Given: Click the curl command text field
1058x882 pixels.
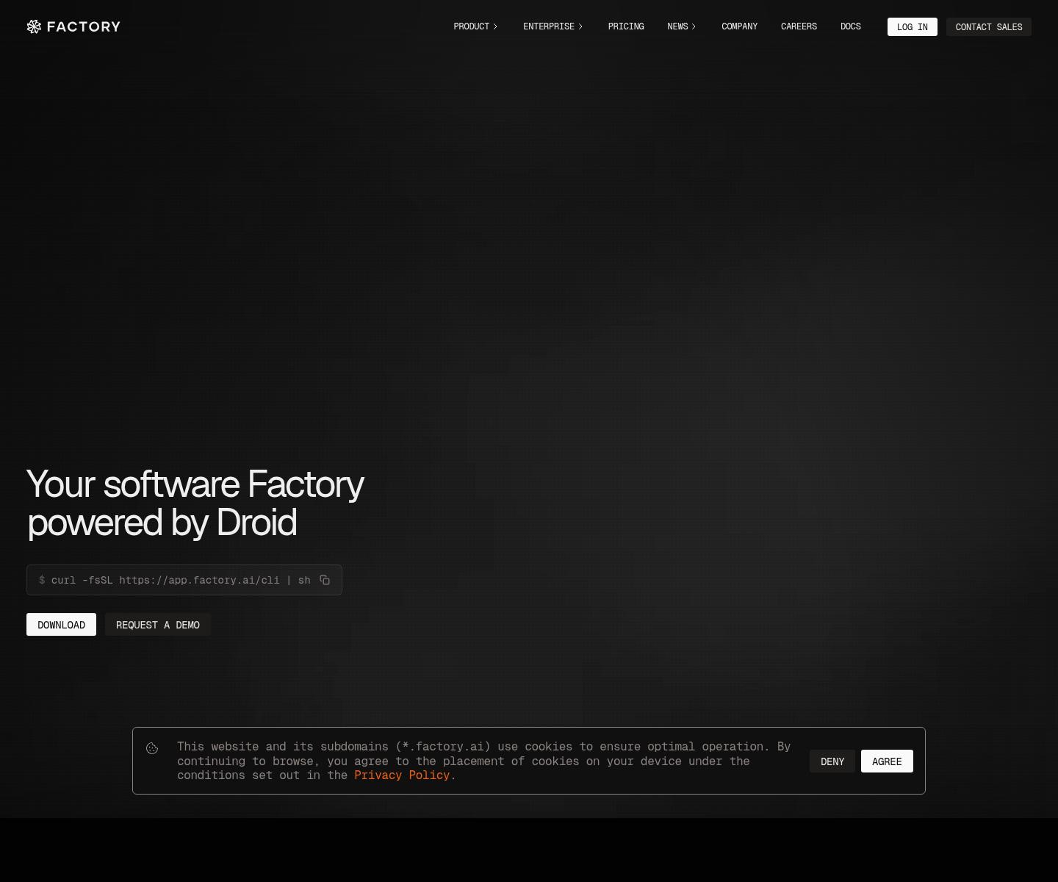Looking at the screenshot, I should coord(184,580).
